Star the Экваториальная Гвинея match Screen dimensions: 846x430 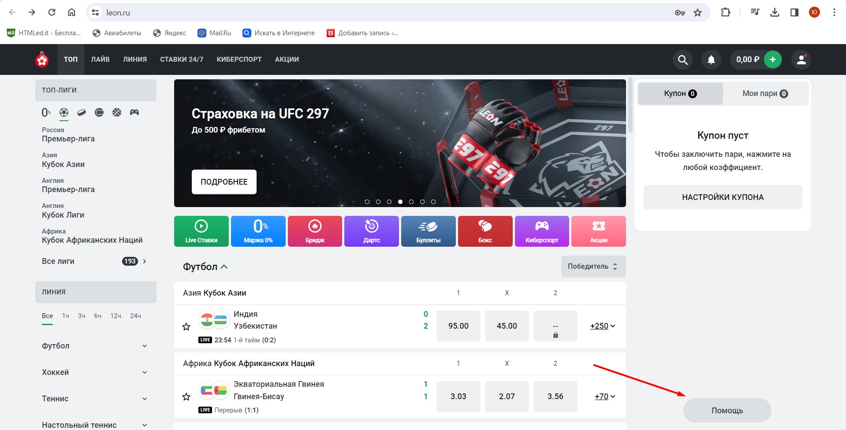[186, 397]
